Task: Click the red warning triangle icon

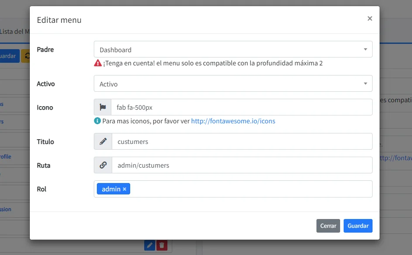Action: (x=98, y=63)
